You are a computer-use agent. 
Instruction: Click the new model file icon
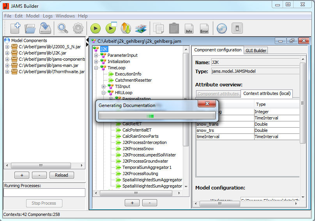click(15, 28)
